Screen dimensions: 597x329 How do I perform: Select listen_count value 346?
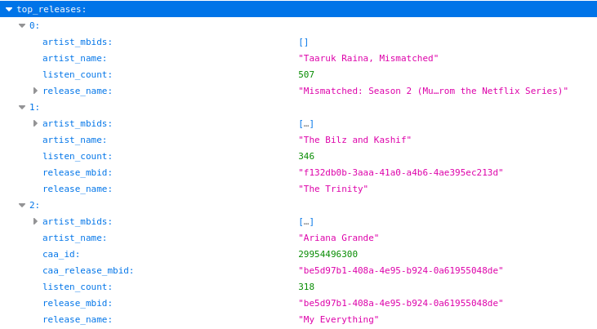click(306, 156)
